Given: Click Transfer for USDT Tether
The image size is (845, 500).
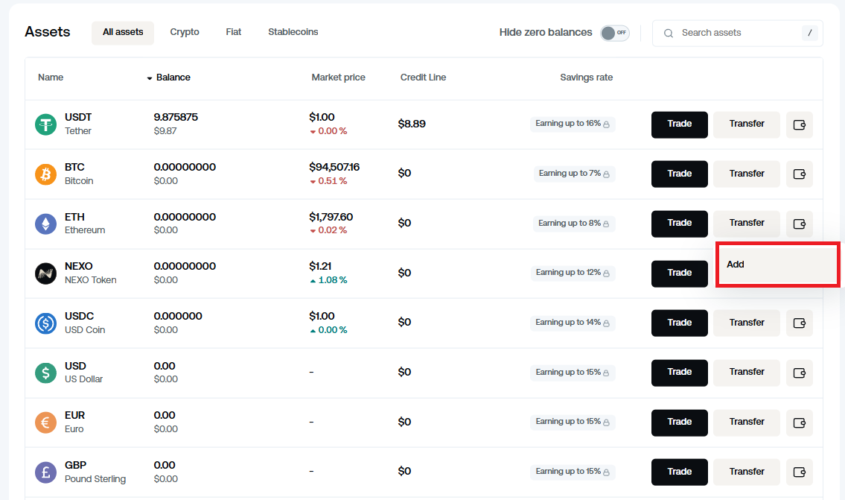Looking at the screenshot, I should point(747,124).
